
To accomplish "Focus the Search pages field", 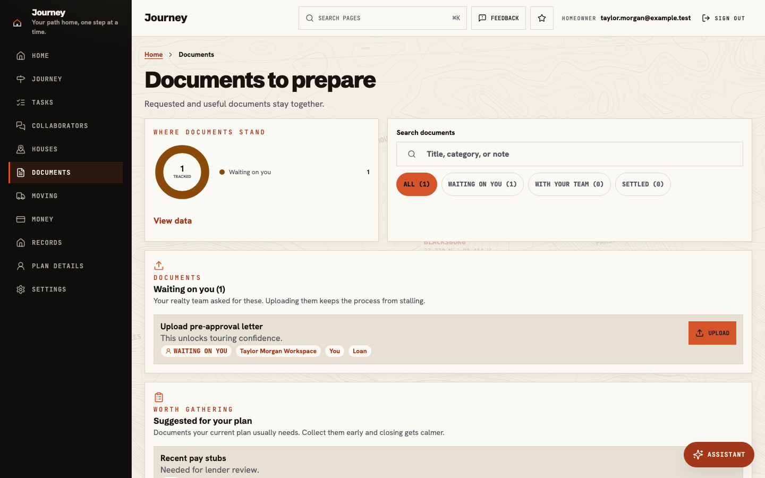I will point(382,18).
